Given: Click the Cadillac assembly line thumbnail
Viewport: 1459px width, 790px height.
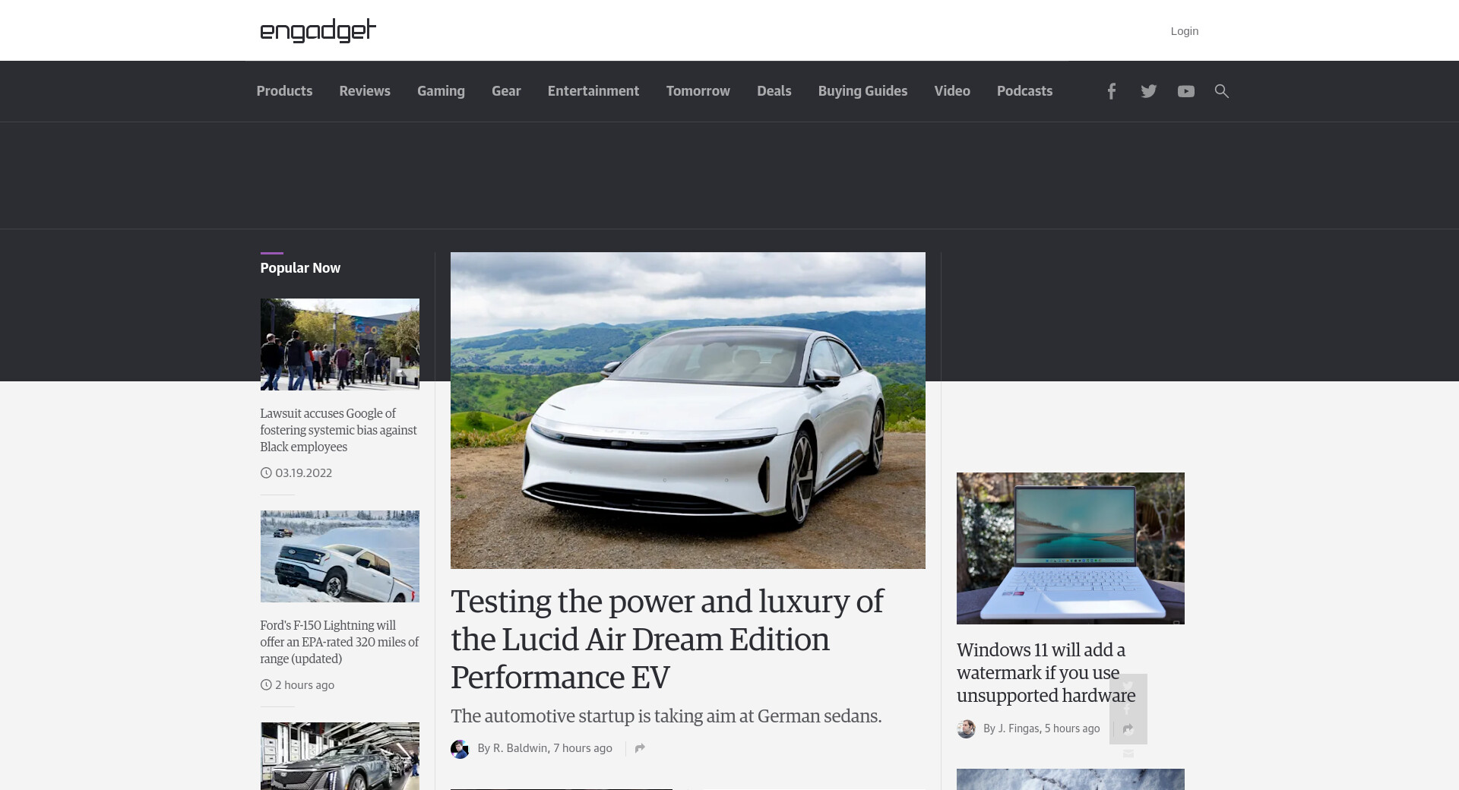Looking at the screenshot, I should pyautogui.click(x=340, y=756).
